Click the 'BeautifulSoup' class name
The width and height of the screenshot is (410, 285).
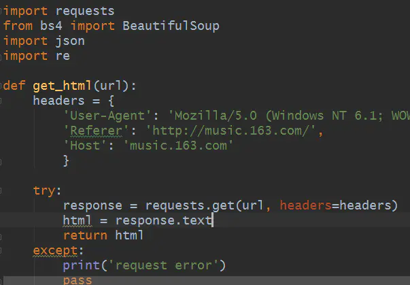point(171,26)
